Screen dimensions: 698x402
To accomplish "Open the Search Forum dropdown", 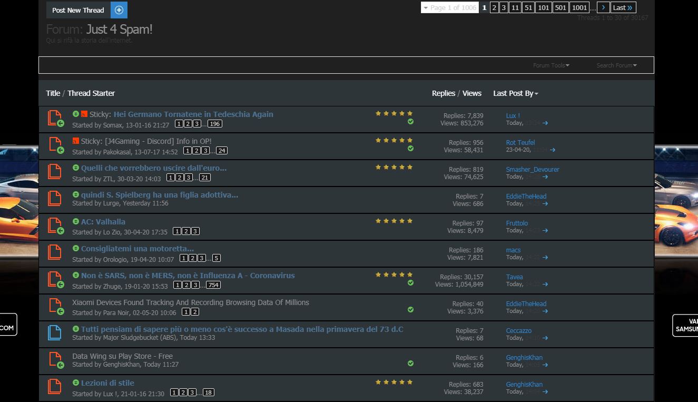I will coord(616,65).
